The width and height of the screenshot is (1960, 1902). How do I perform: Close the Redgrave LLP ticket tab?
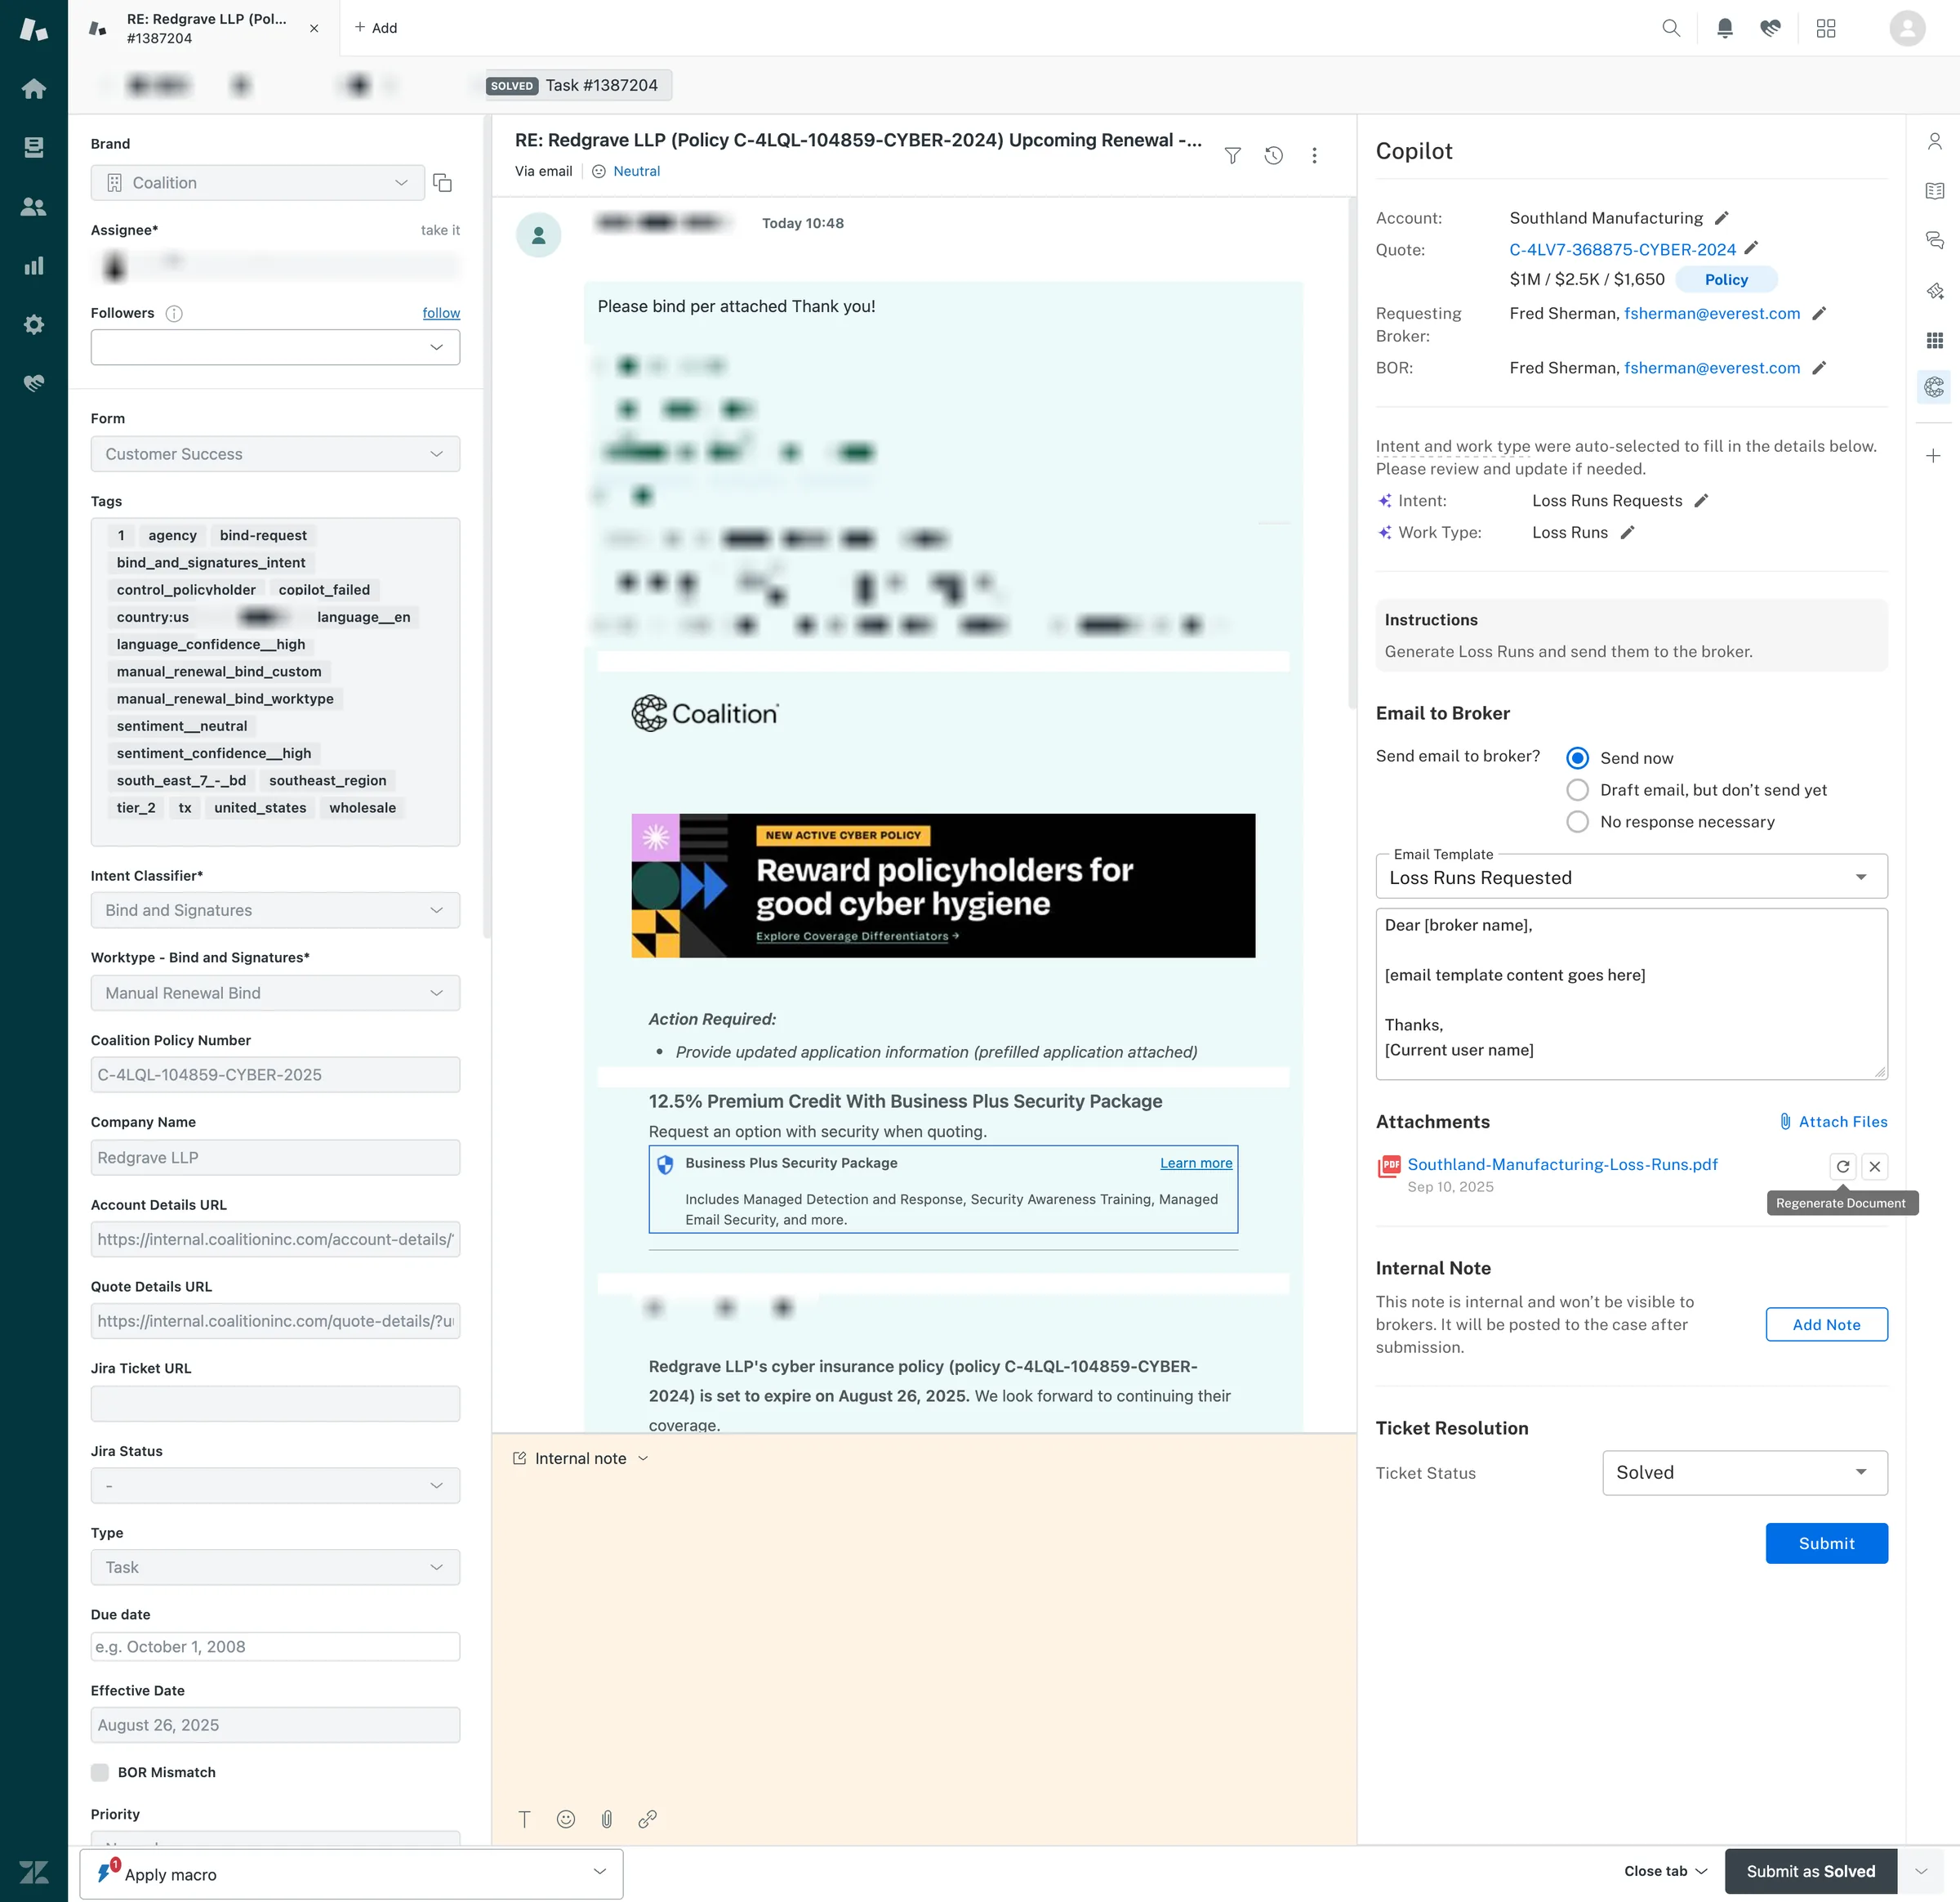pyautogui.click(x=314, y=28)
